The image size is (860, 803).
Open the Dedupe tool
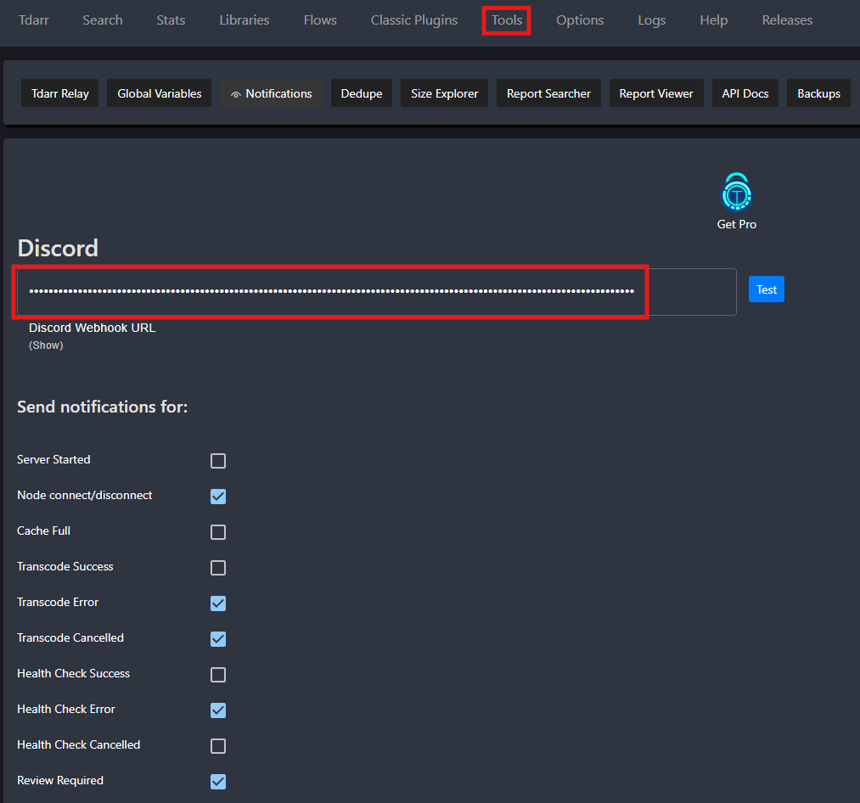pyautogui.click(x=362, y=93)
